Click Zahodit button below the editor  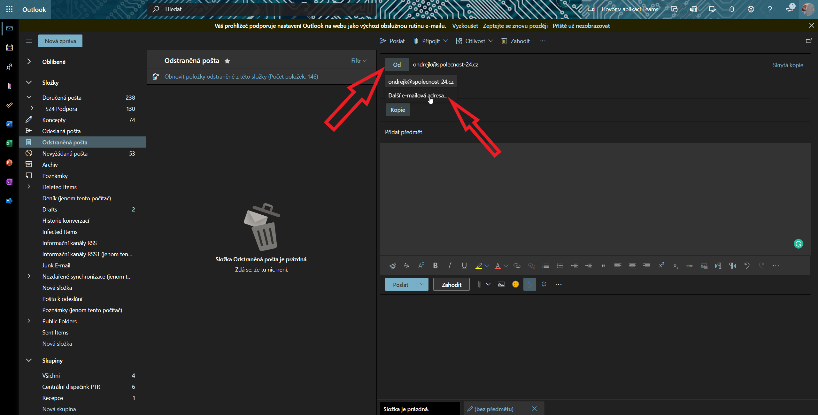[451, 284]
